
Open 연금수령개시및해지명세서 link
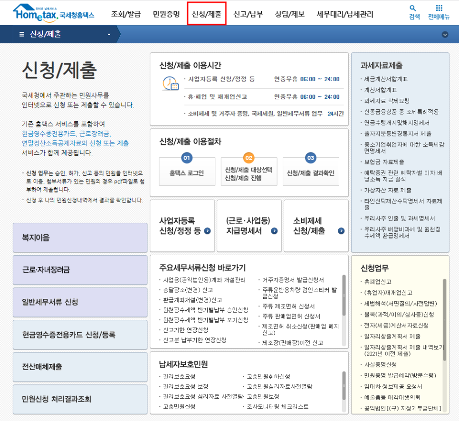[397, 123]
